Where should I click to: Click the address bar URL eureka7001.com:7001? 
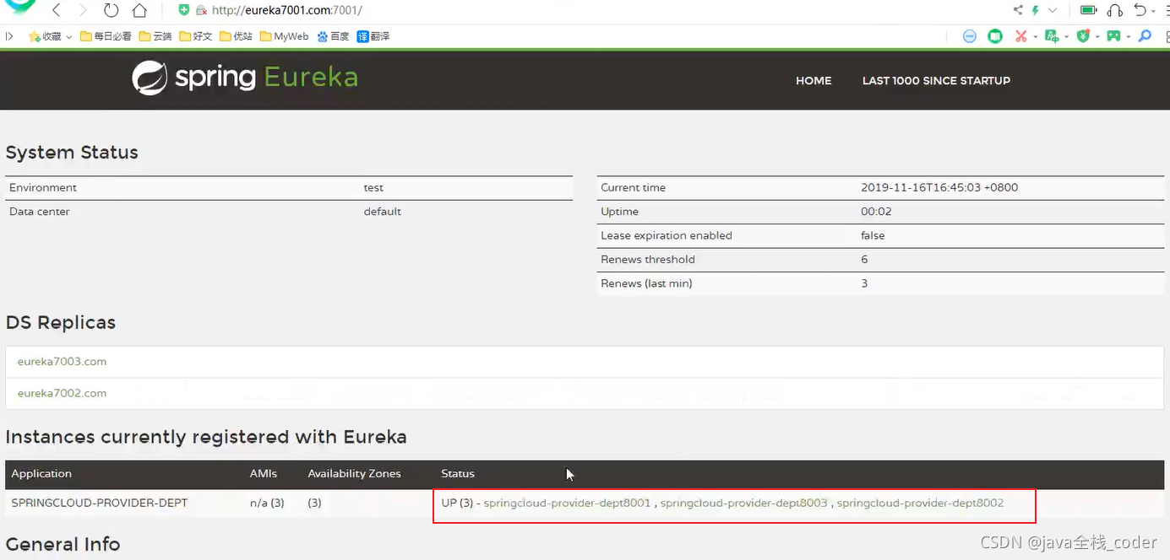286,10
